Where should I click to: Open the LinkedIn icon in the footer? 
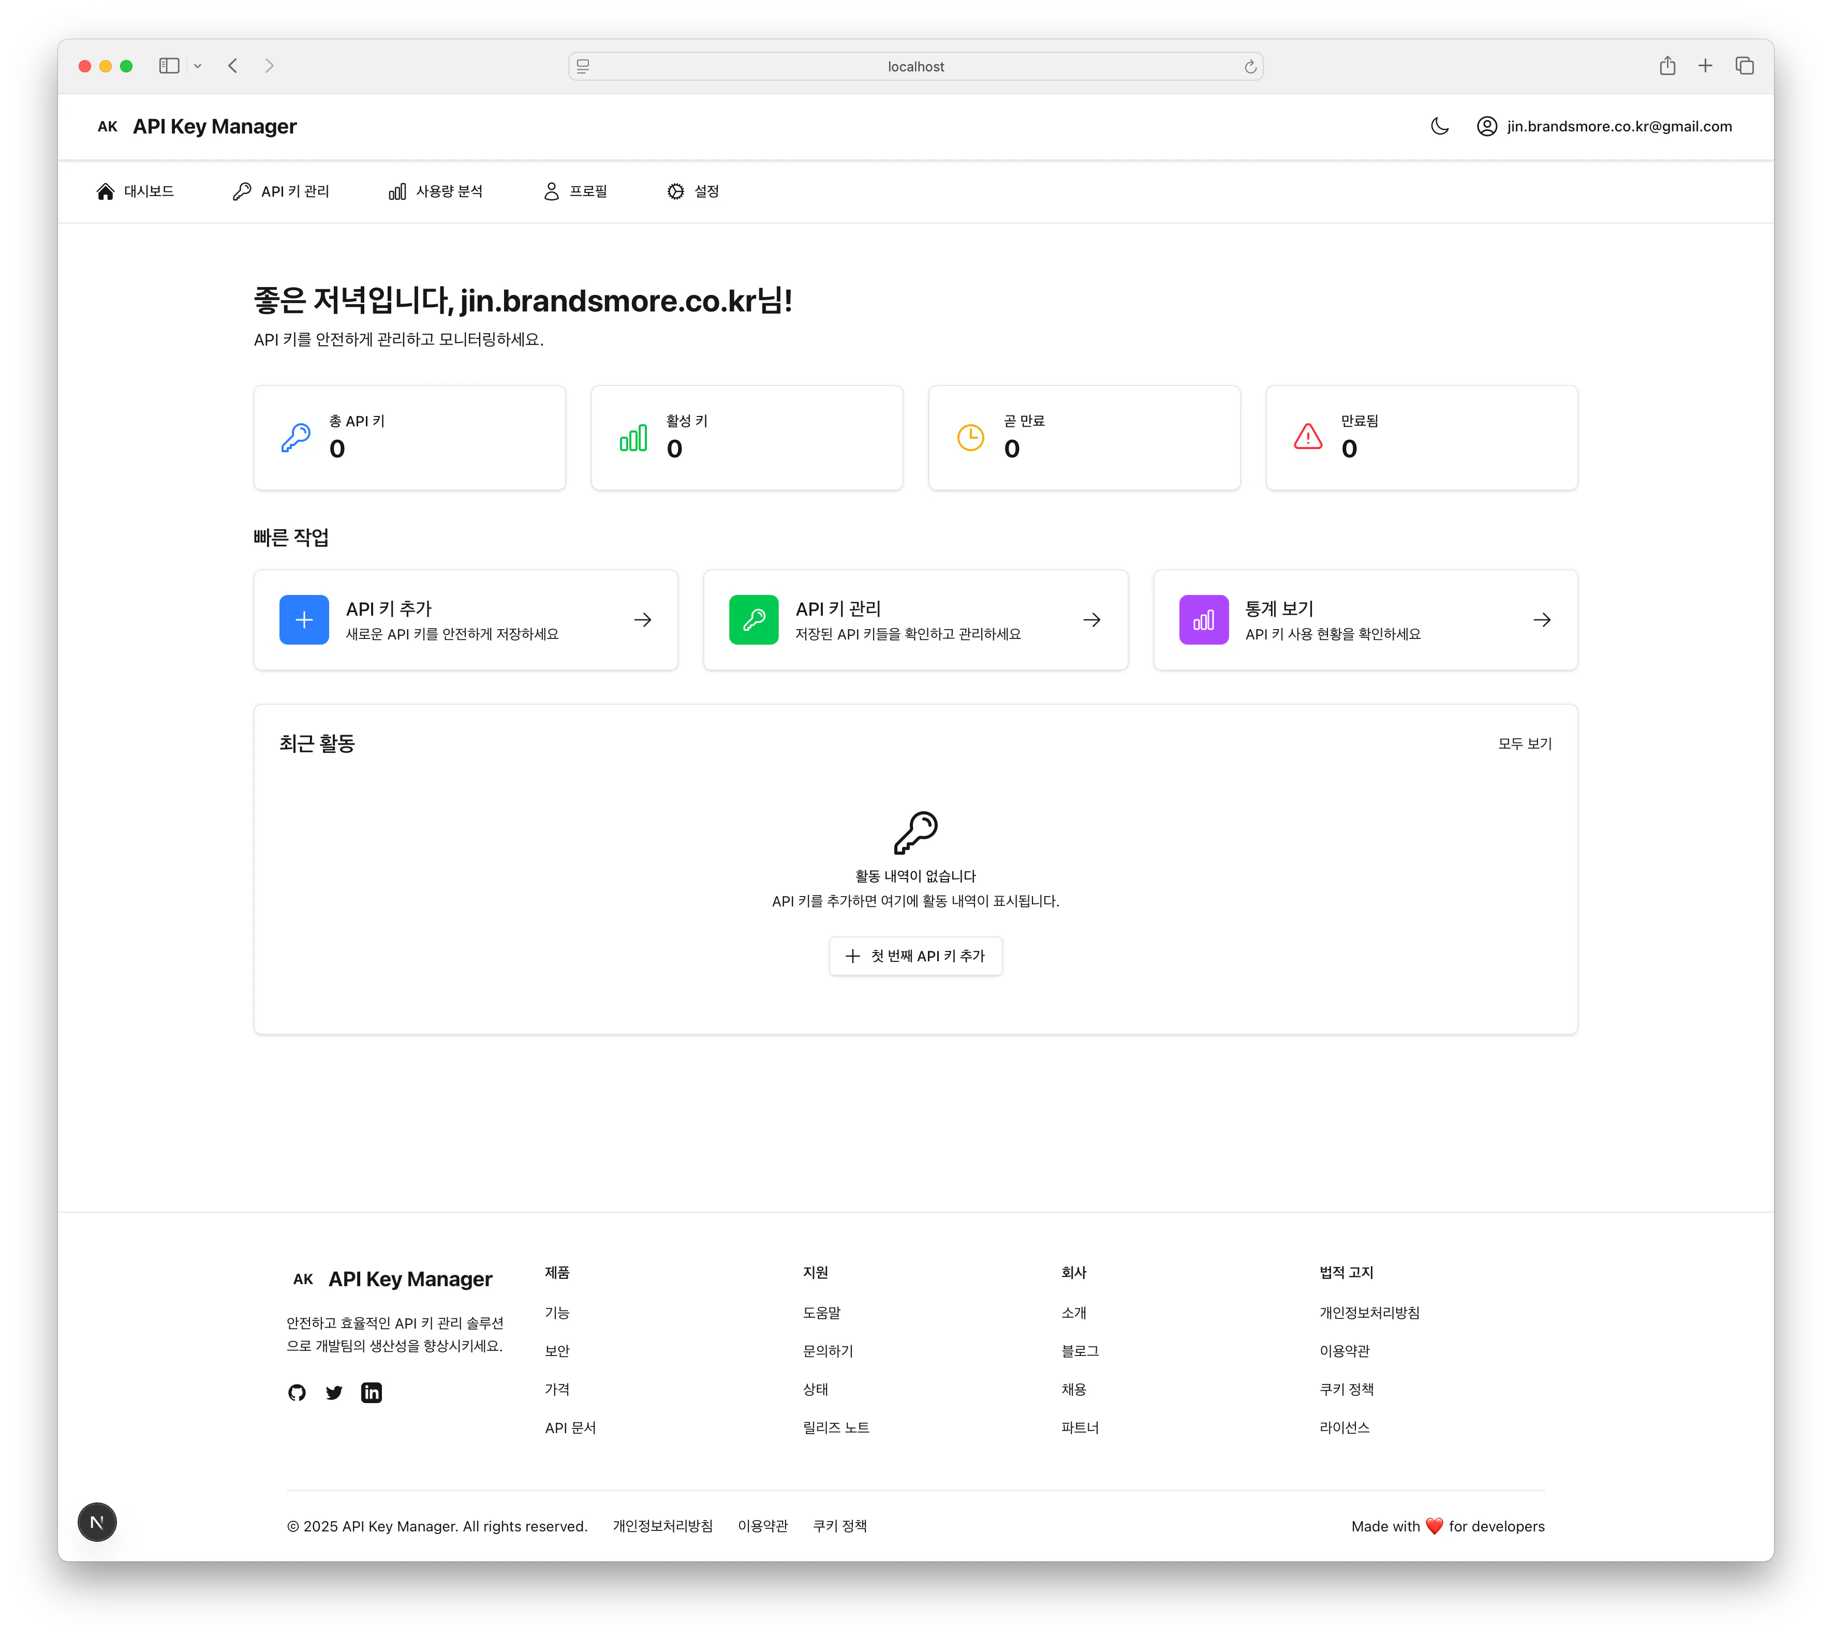[x=371, y=1392]
